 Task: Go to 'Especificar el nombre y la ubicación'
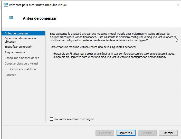click(x=20, y=40)
